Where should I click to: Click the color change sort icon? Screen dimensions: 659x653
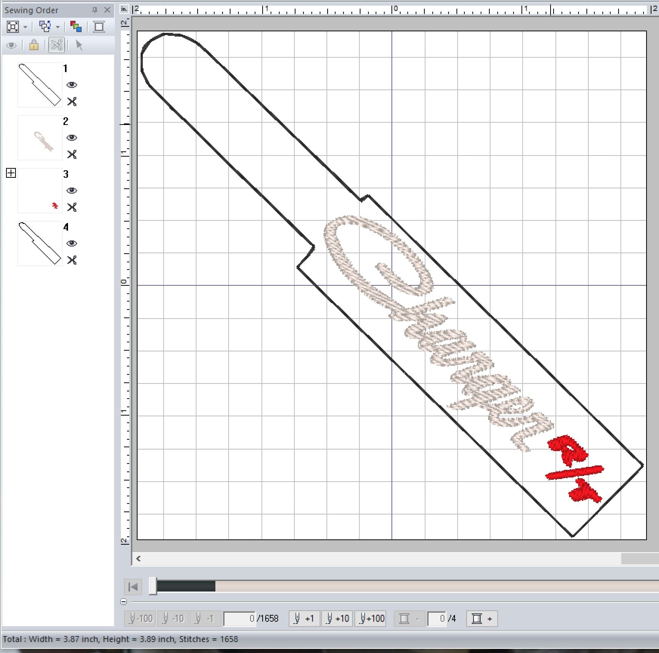coord(76,27)
